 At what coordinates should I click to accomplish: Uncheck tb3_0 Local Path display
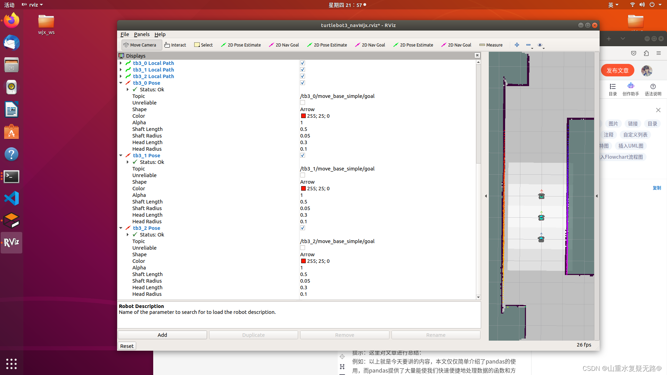[x=303, y=63]
